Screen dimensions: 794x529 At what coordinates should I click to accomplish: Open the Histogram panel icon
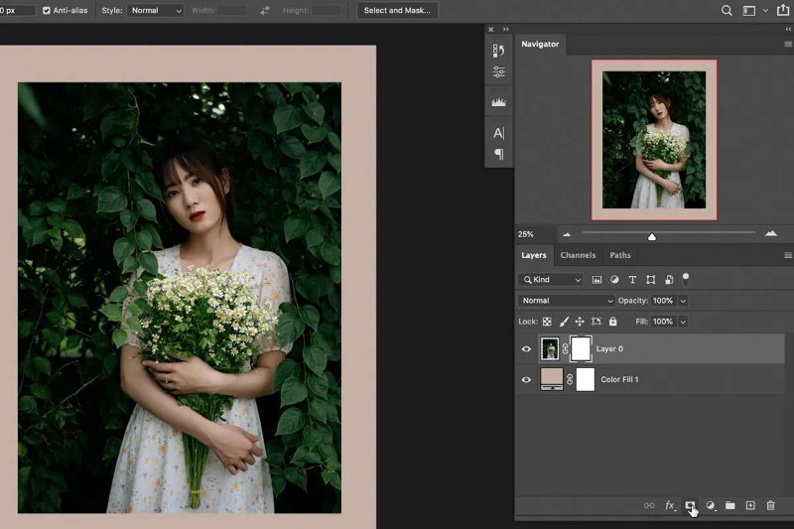498,102
